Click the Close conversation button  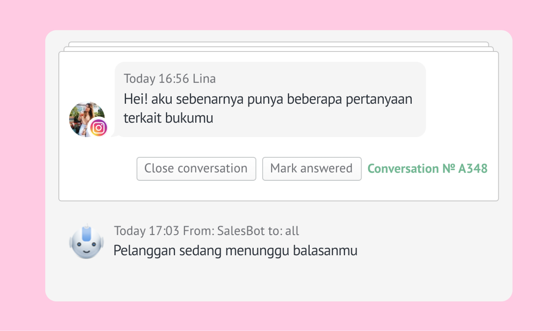pos(196,169)
